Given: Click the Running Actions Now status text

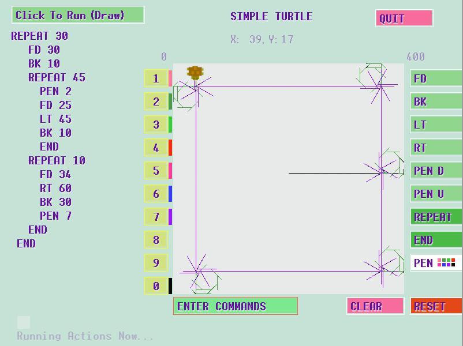Looking at the screenshot, I should pyautogui.click(x=85, y=336).
